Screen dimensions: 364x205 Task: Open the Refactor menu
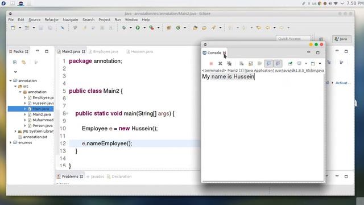pos(52,20)
